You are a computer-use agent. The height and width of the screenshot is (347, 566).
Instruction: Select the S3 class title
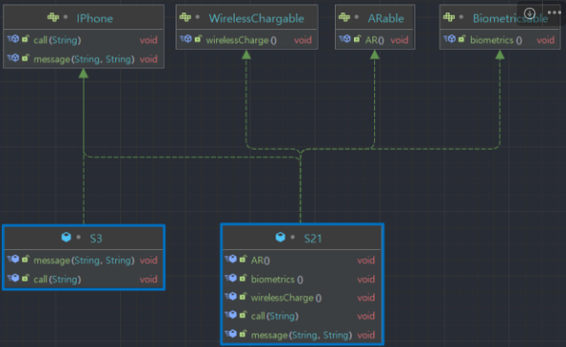tap(96, 239)
